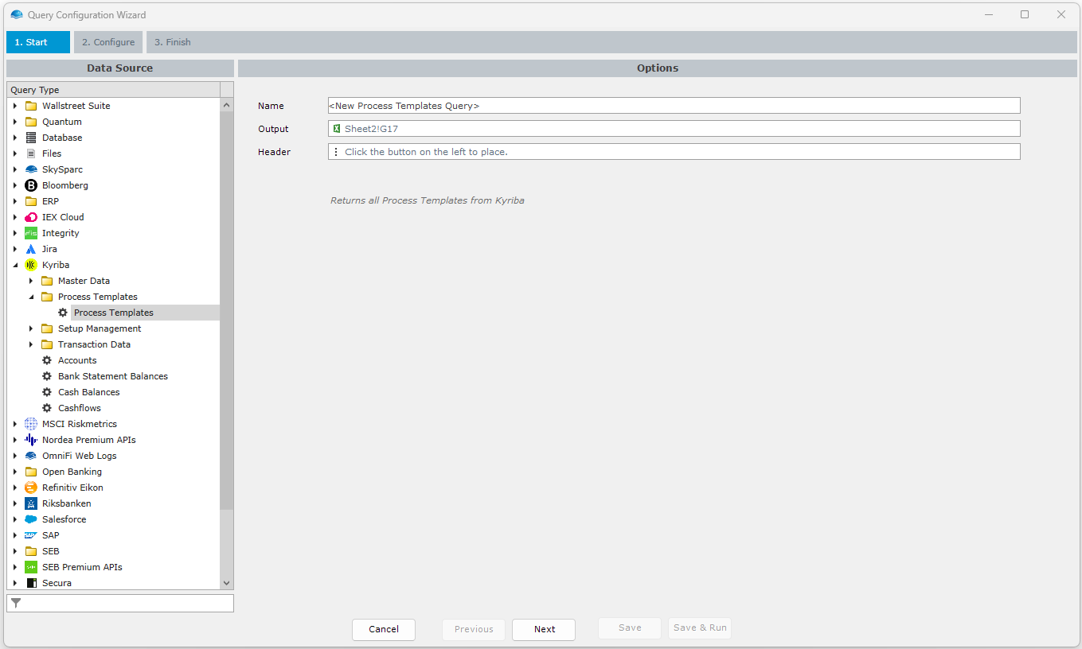This screenshot has width=1082, height=649.
Task: Click the Riksbanken logo icon
Action: pos(31,503)
